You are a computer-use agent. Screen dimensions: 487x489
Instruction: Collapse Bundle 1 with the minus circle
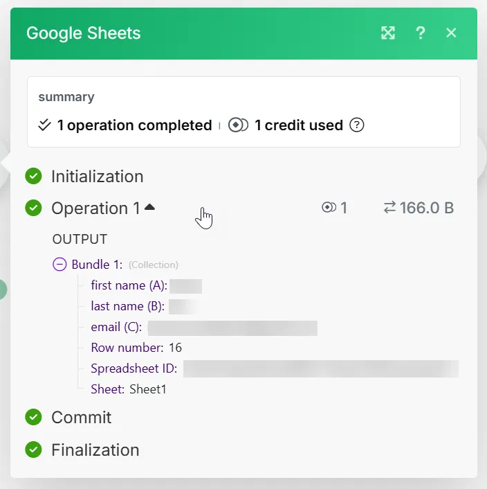click(59, 265)
